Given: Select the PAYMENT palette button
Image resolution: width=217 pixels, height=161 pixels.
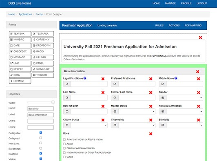Looking at the screenshot, I should click(x=20, y=81).
